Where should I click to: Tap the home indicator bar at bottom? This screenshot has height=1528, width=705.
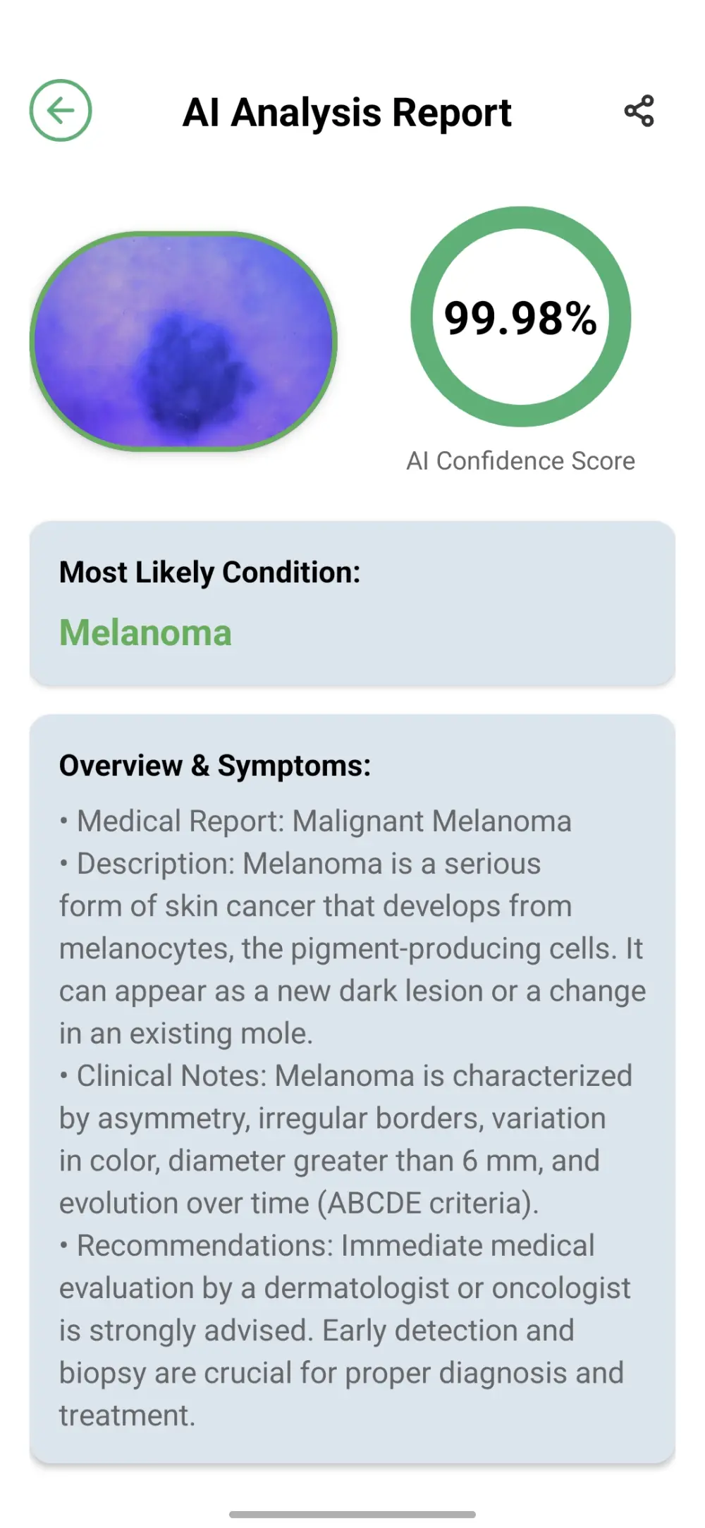pos(352,1514)
